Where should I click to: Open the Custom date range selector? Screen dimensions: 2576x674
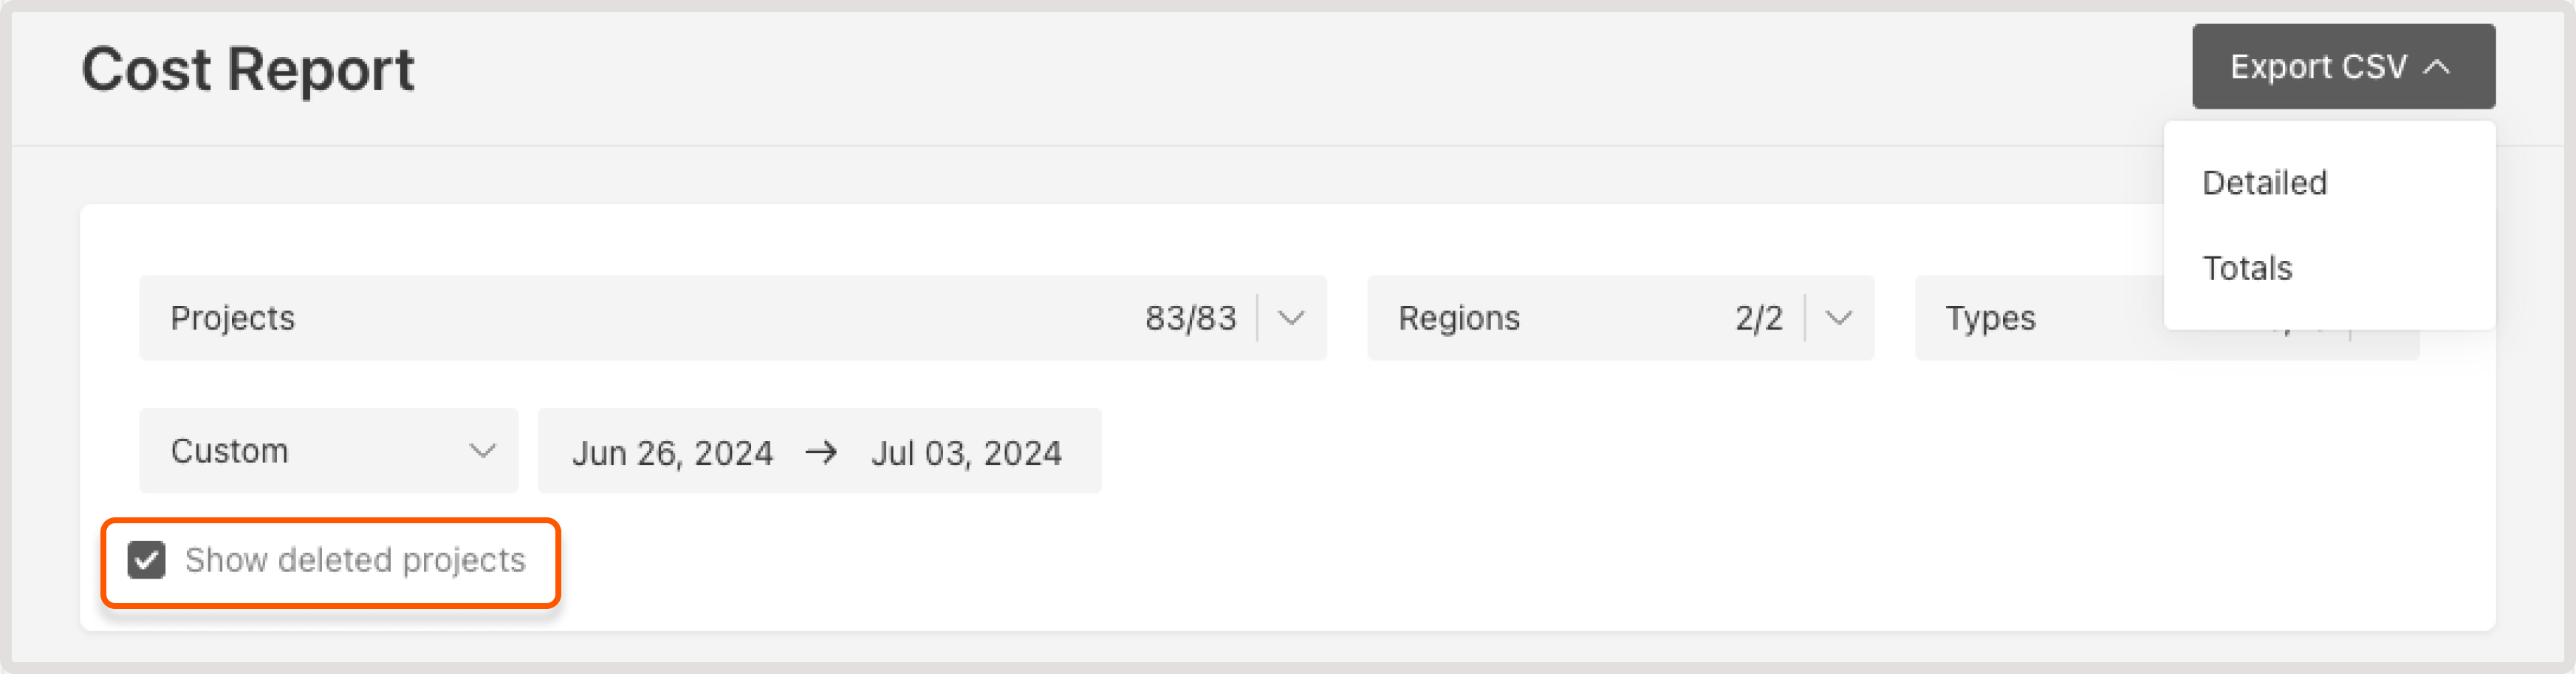point(328,451)
